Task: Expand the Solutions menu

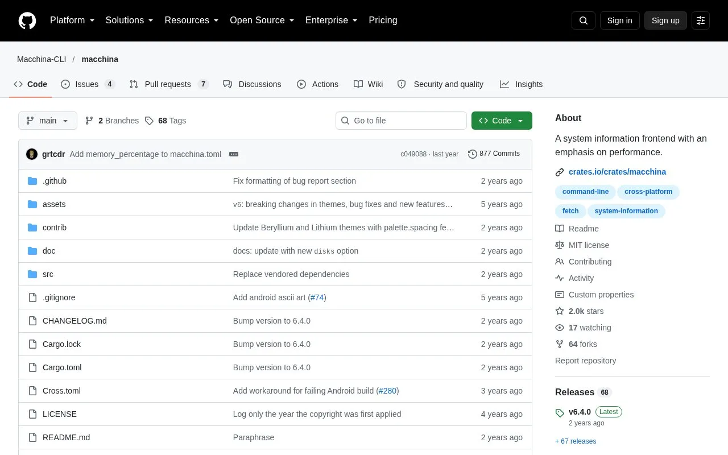Action: 130,20
